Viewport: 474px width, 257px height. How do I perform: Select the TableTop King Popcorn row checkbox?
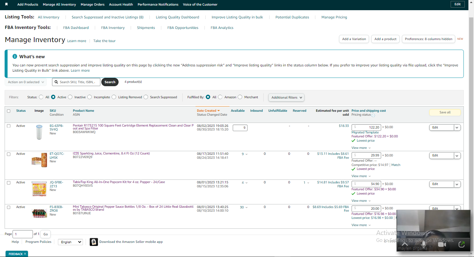[x=9, y=183]
